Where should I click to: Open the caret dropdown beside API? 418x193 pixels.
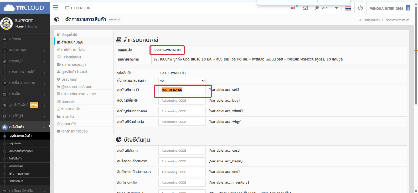point(336,8)
